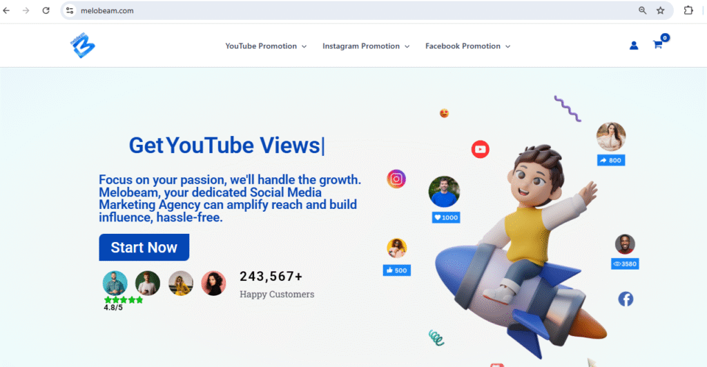The height and width of the screenshot is (367, 707).
Task: Click the paragraph starting with Focus on your passion
Action: pyautogui.click(x=230, y=199)
